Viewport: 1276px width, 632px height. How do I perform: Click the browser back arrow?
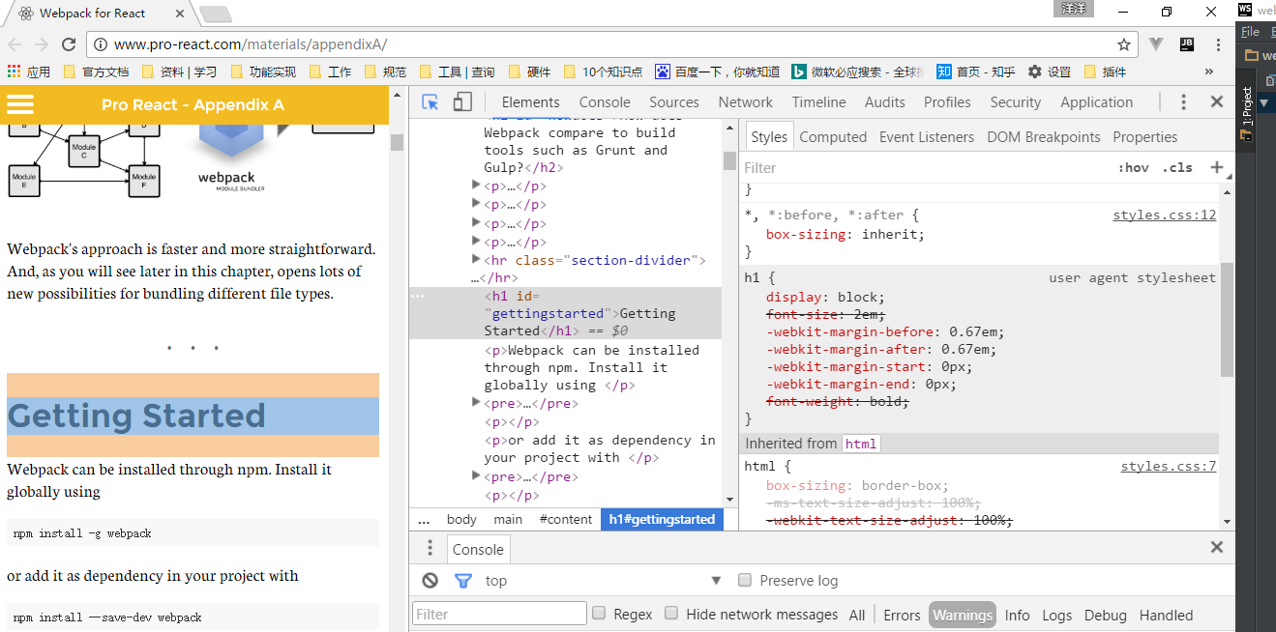[x=15, y=44]
